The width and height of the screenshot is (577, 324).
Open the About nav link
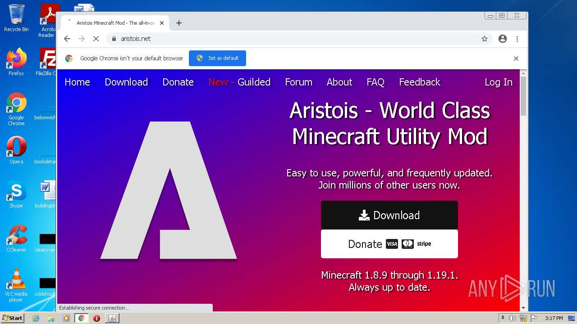click(x=339, y=82)
